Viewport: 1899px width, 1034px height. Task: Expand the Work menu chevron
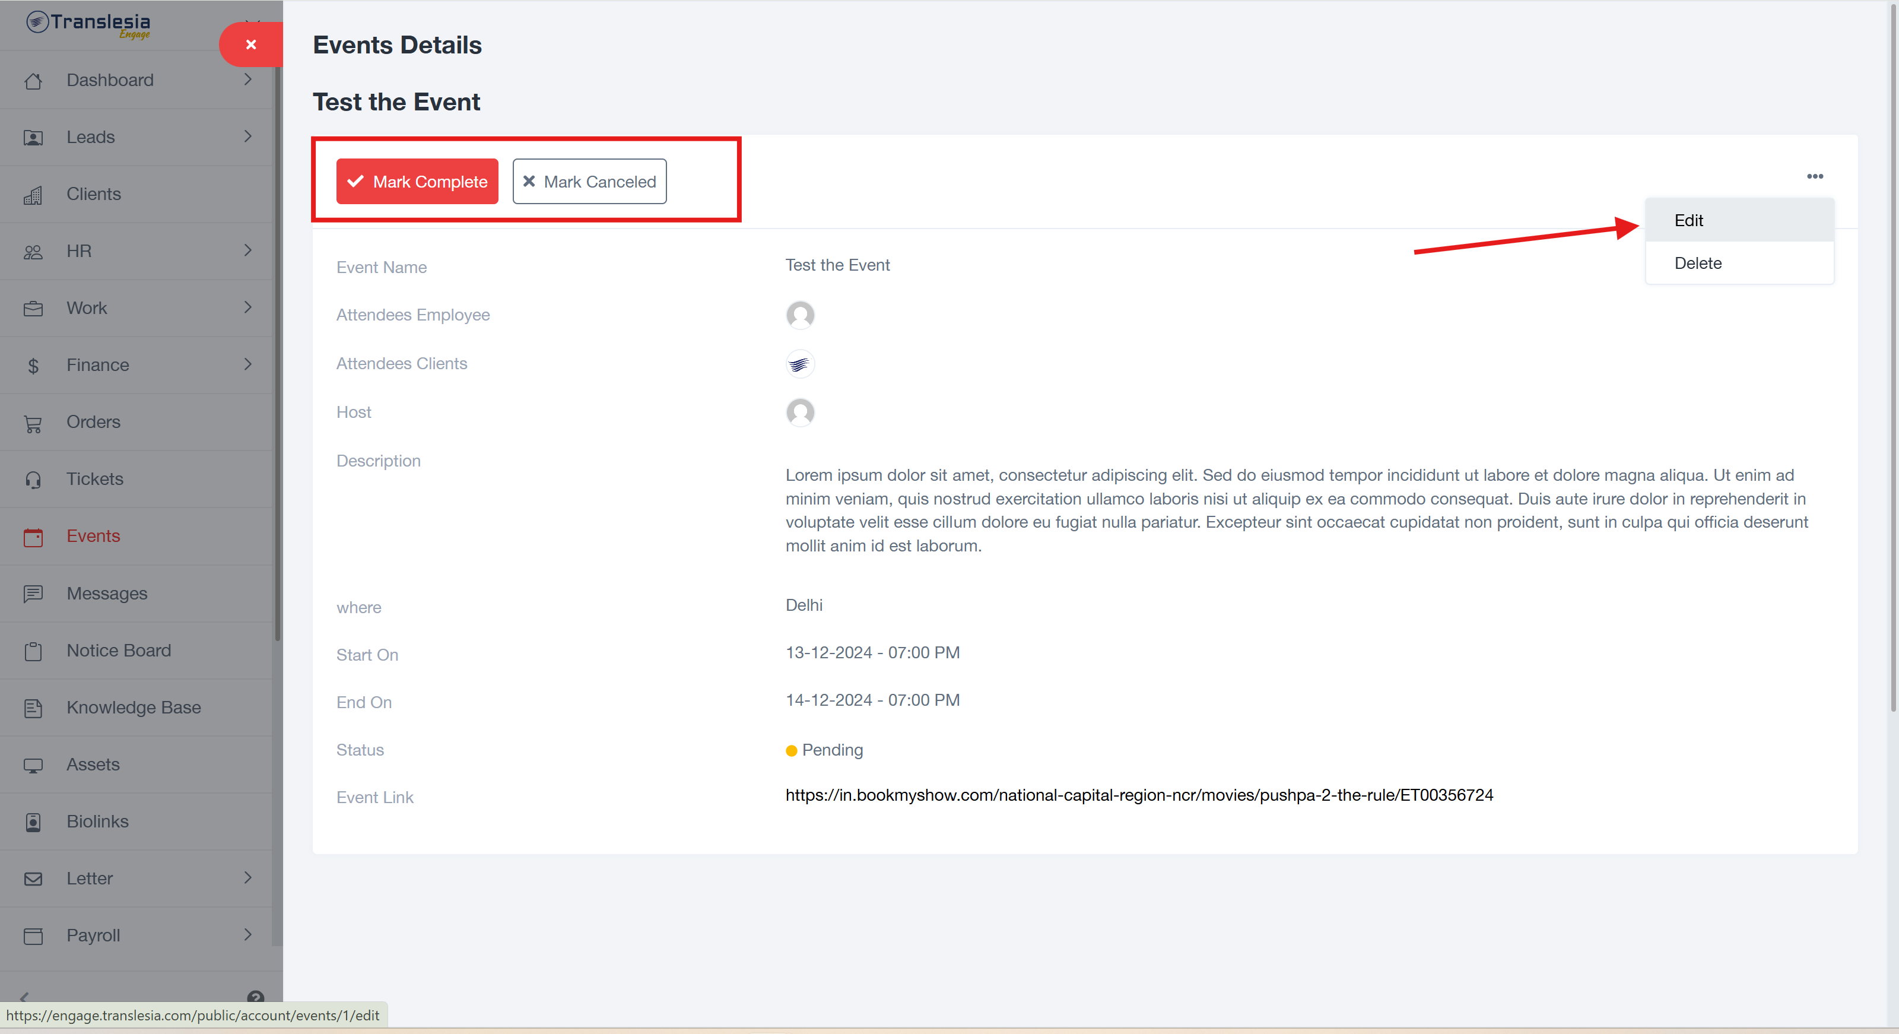click(247, 307)
